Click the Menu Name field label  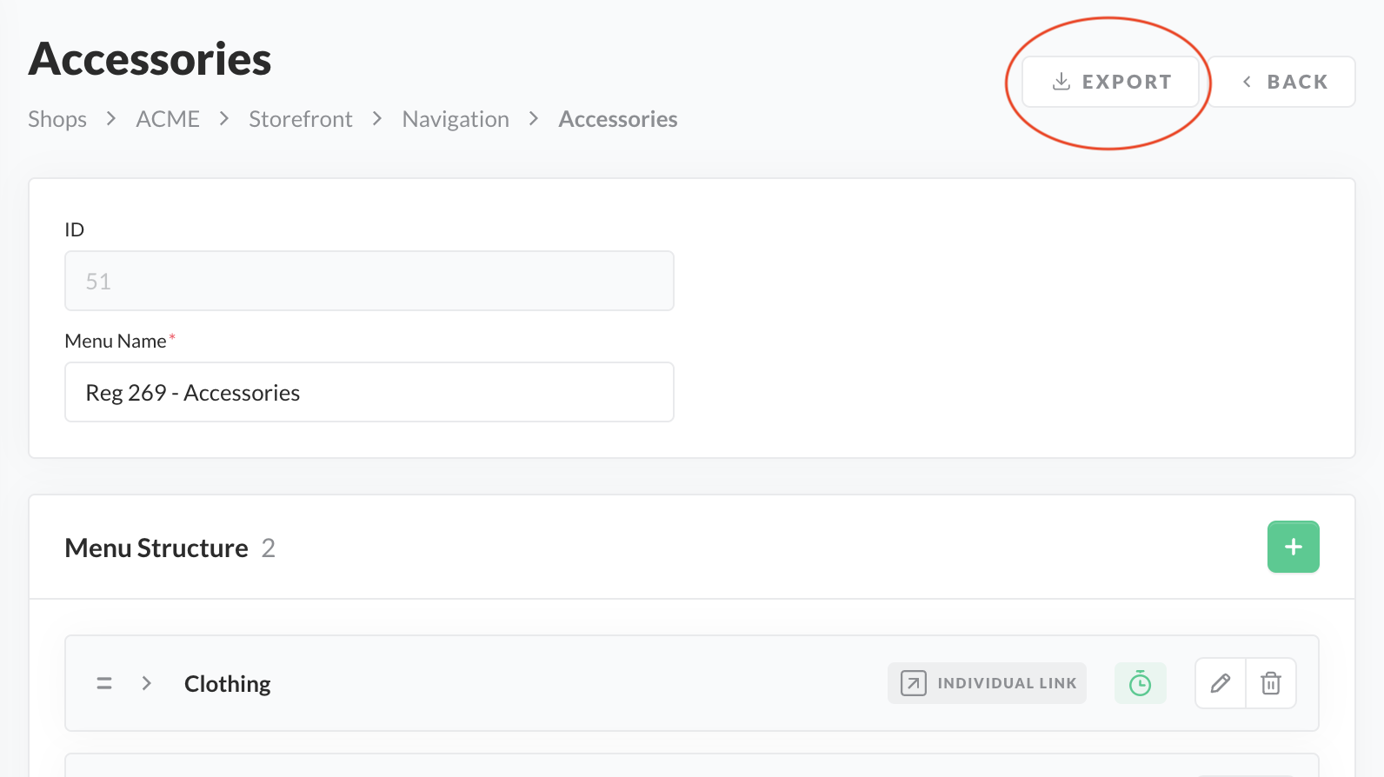click(x=116, y=342)
